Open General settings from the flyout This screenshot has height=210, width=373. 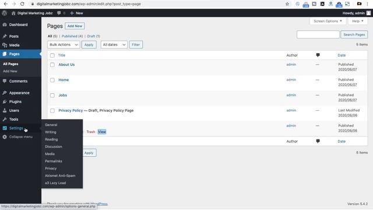51,125
